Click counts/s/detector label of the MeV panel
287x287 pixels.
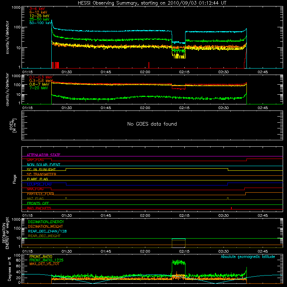[x=8, y=89]
